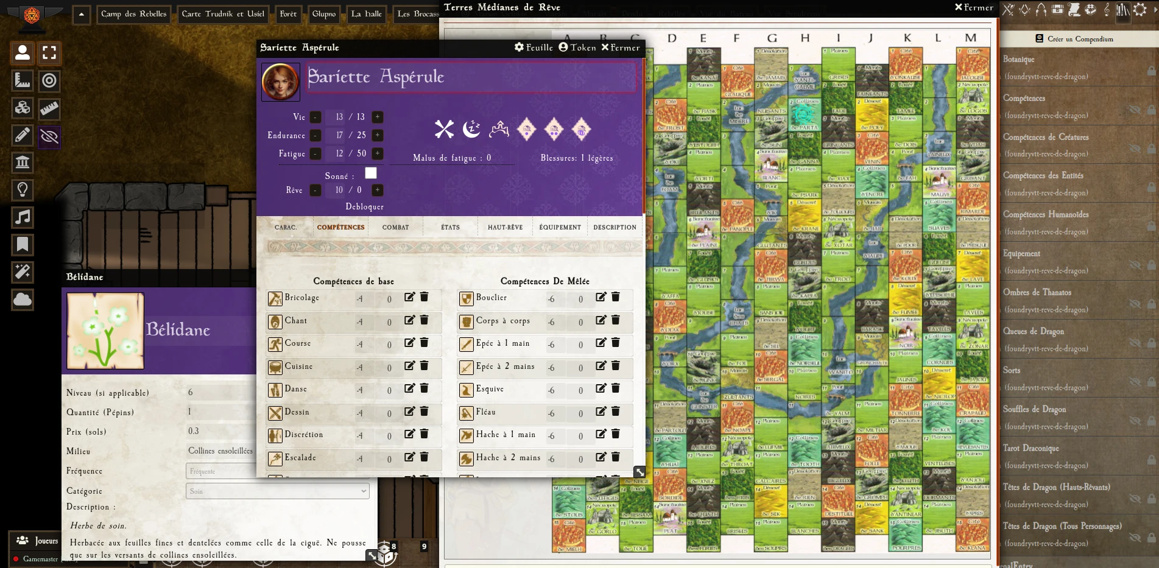The height and width of the screenshot is (568, 1159).
Task: Edit the Bouclier melee skill
Action: [601, 297]
